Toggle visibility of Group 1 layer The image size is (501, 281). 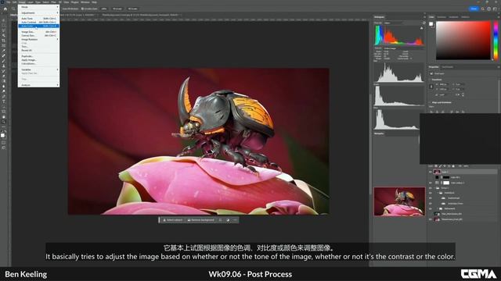coord(430,188)
